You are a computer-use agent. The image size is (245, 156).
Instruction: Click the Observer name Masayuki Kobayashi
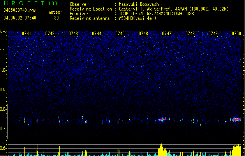click(x=140, y=4)
